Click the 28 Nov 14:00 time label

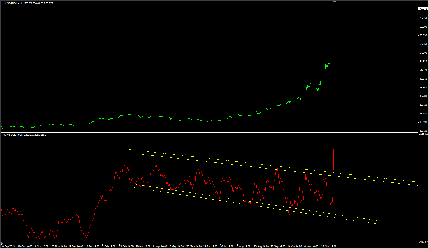(x=329, y=246)
